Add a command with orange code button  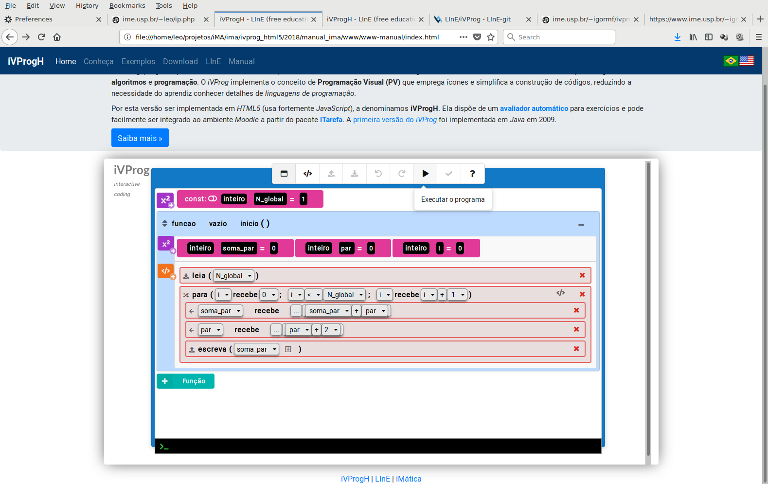click(x=165, y=271)
